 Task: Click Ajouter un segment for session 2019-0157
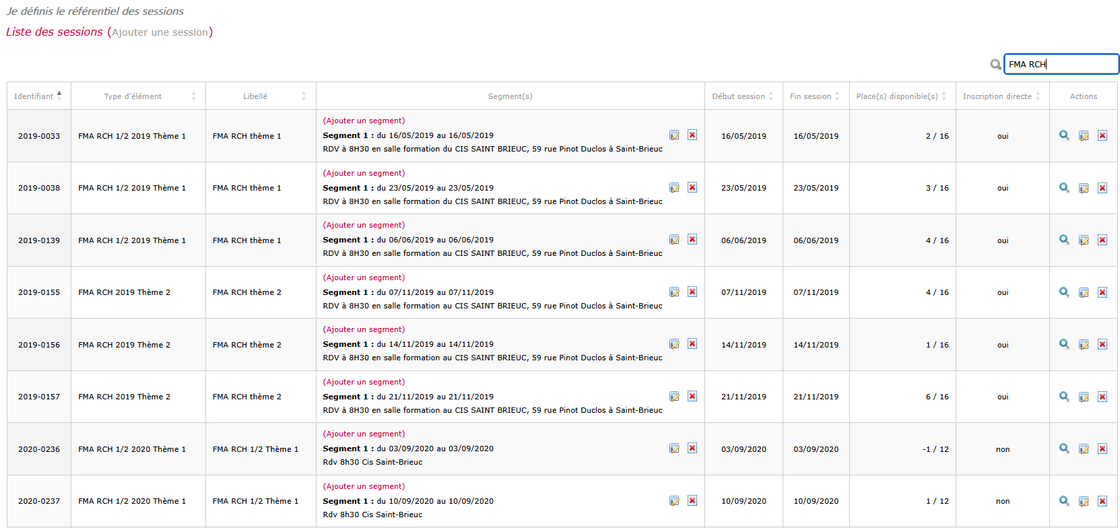[364, 382]
